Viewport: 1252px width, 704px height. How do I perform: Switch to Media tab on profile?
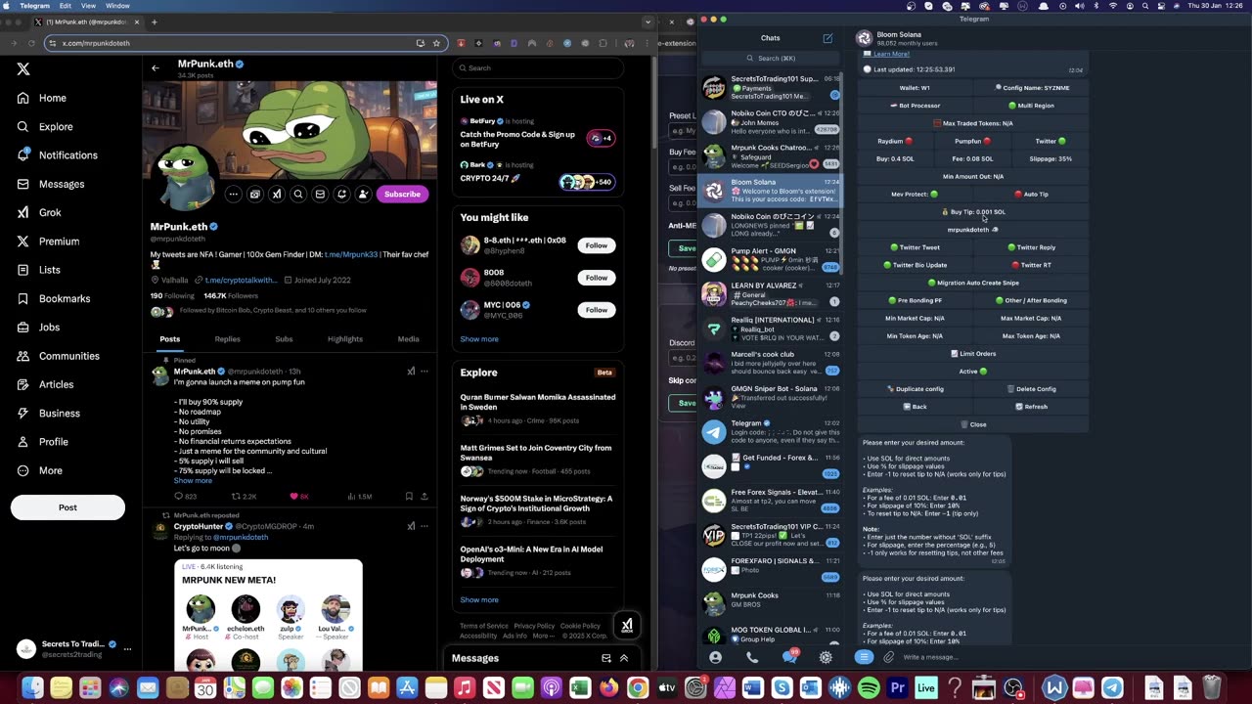[x=408, y=339]
